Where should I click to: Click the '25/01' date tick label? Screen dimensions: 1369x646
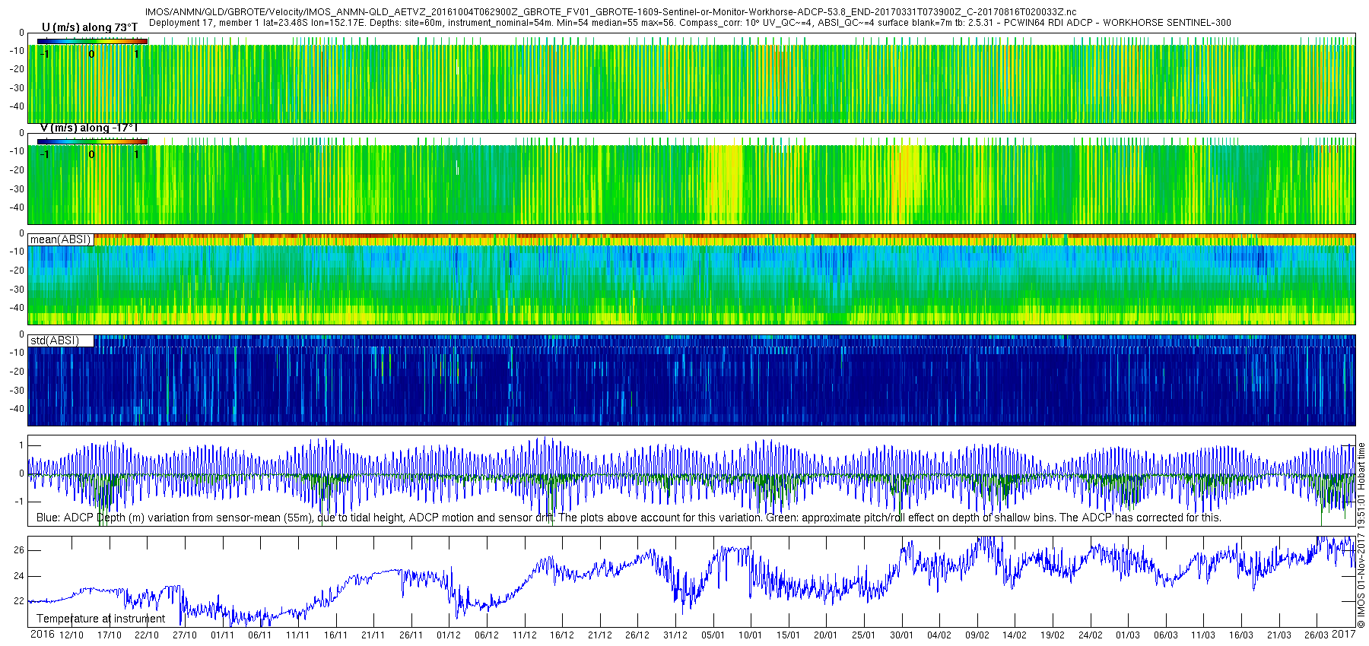pyautogui.click(x=864, y=635)
